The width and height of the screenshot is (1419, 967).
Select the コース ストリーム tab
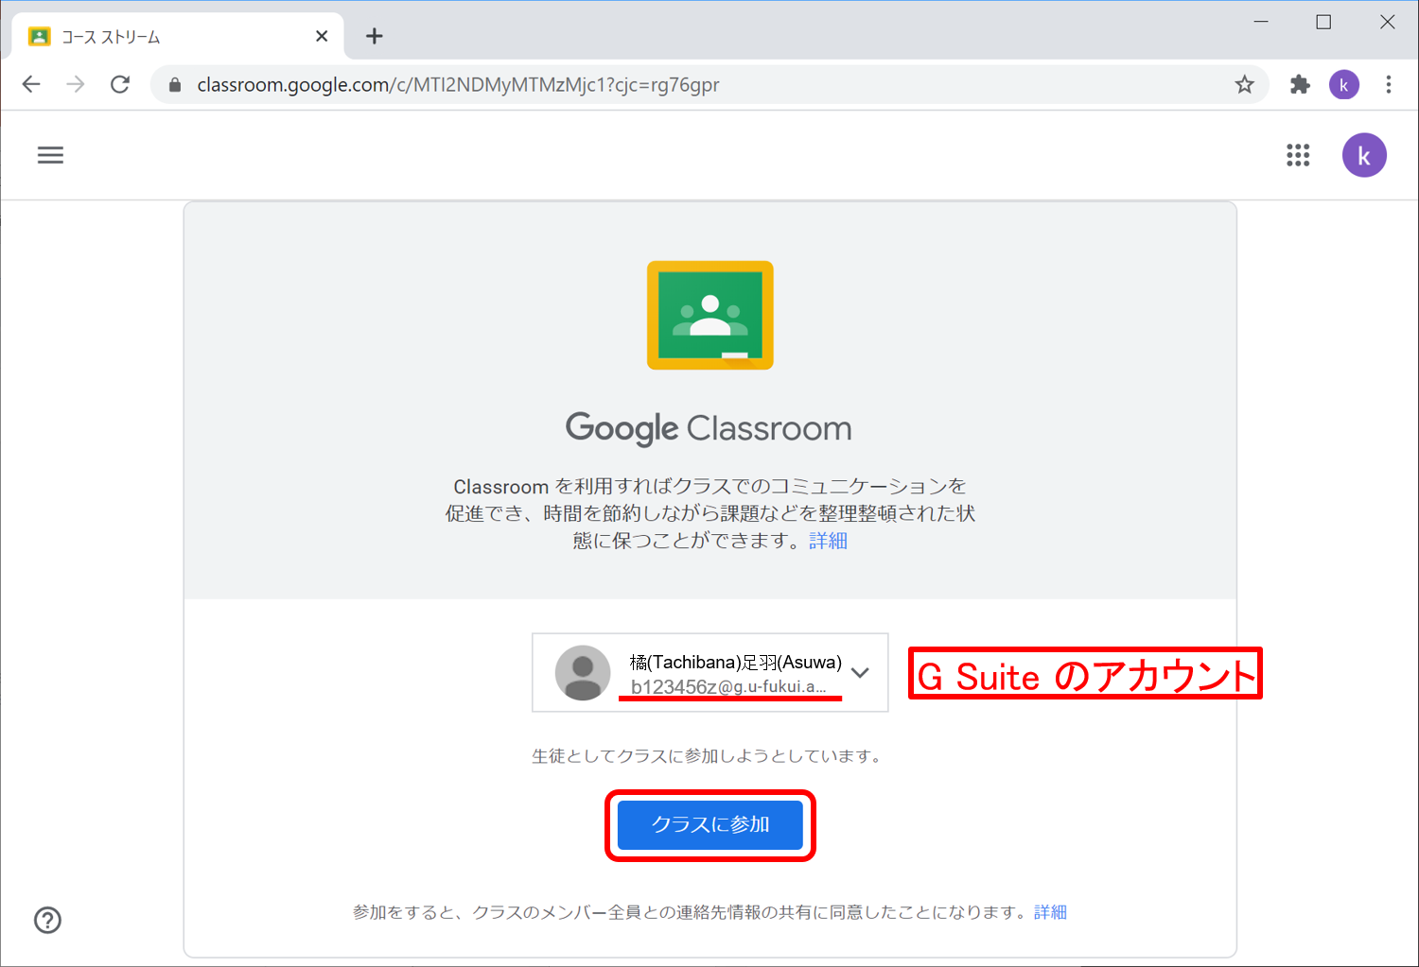(x=178, y=36)
